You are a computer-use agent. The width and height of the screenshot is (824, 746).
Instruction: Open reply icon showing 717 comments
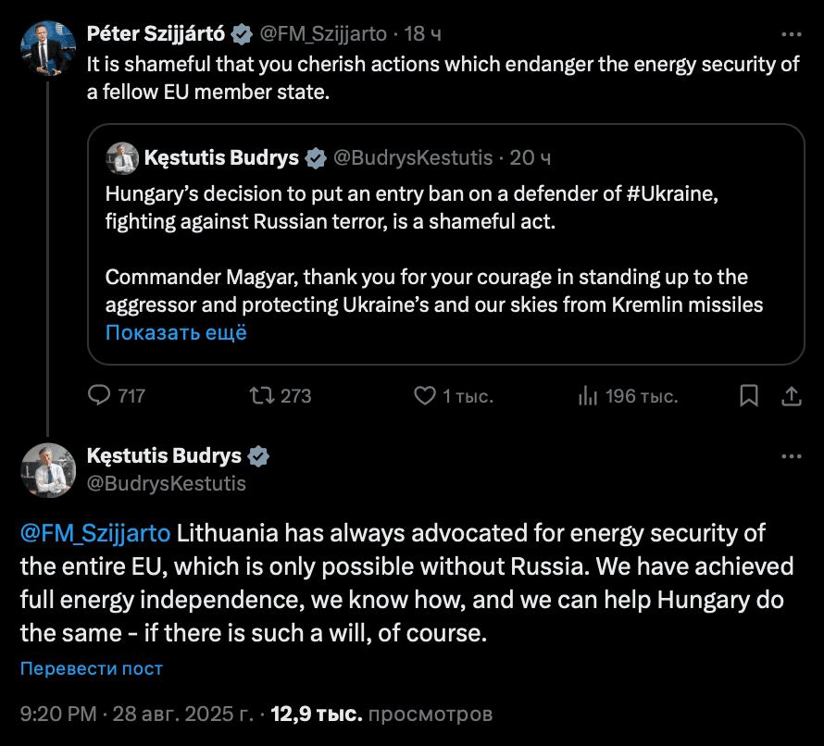pos(99,395)
